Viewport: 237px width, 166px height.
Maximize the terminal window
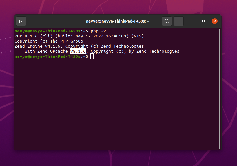203,21
